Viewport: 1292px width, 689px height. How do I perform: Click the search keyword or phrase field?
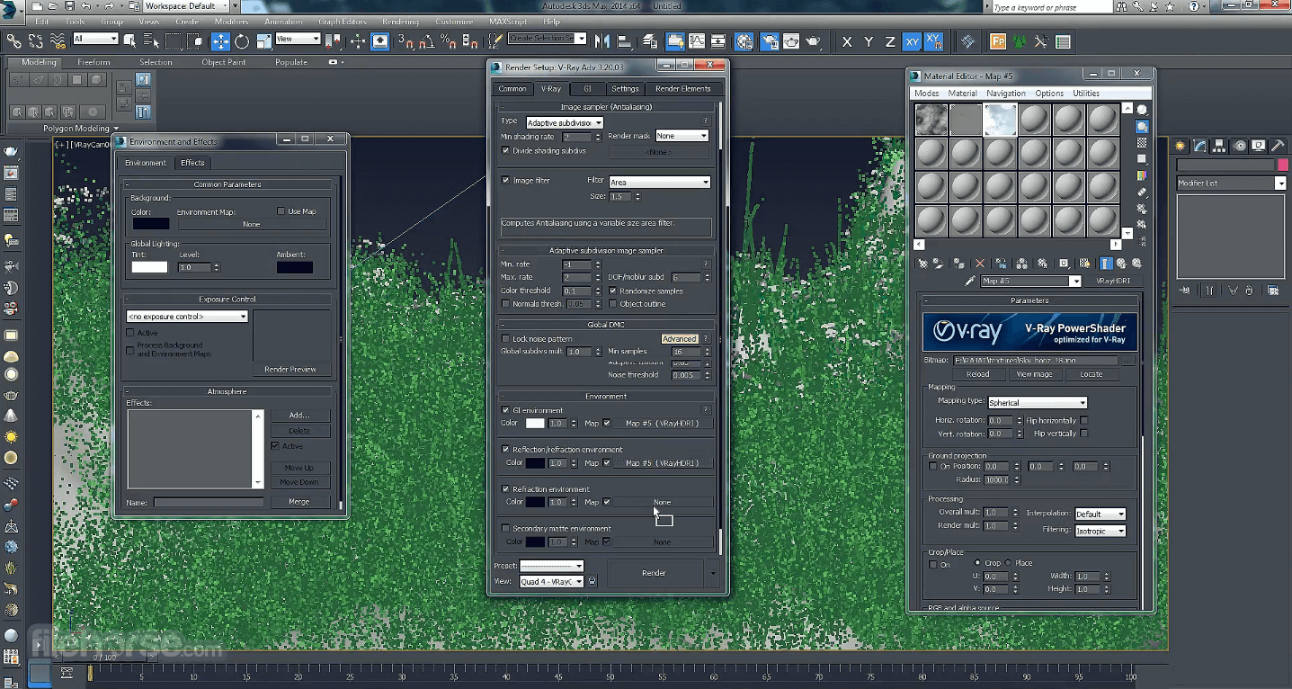coord(1051,7)
